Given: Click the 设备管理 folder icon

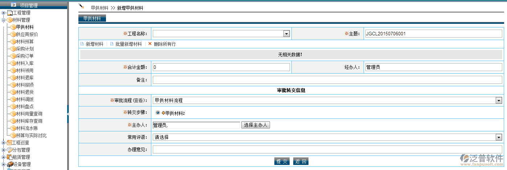Looking at the screenshot, I should tap(10, 164).
